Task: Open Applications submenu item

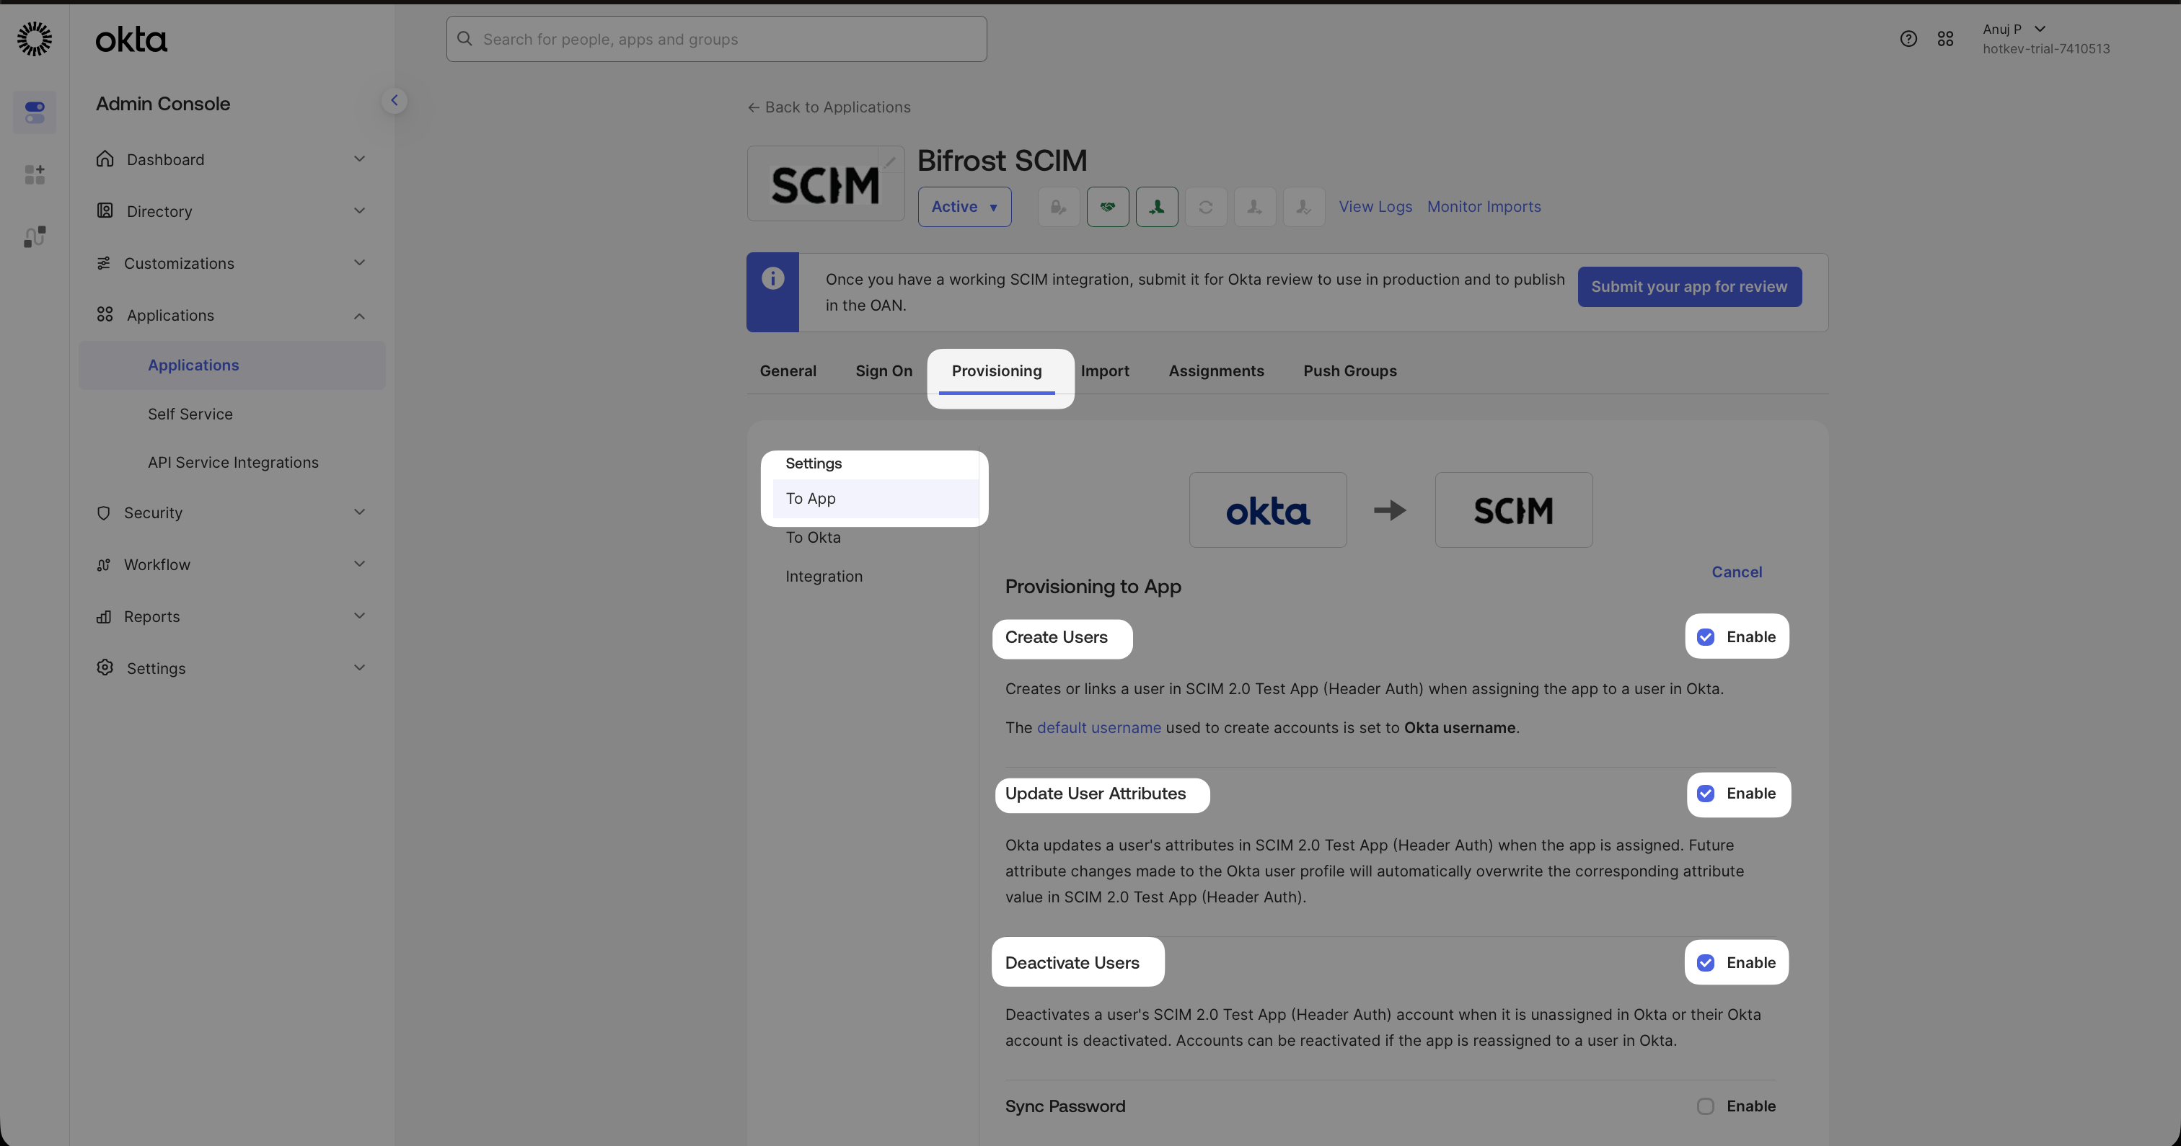Action: click(232, 365)
